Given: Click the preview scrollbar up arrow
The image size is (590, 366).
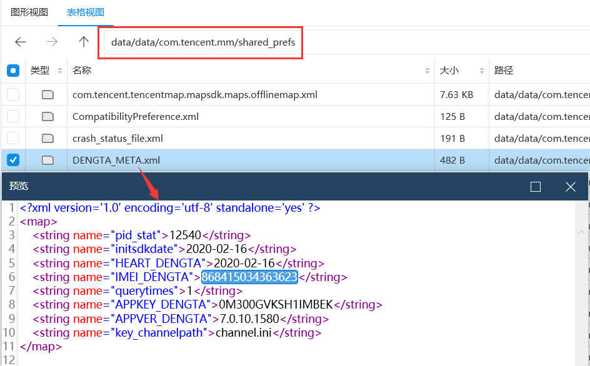Looking at the screenshot, I should [582, 232].
